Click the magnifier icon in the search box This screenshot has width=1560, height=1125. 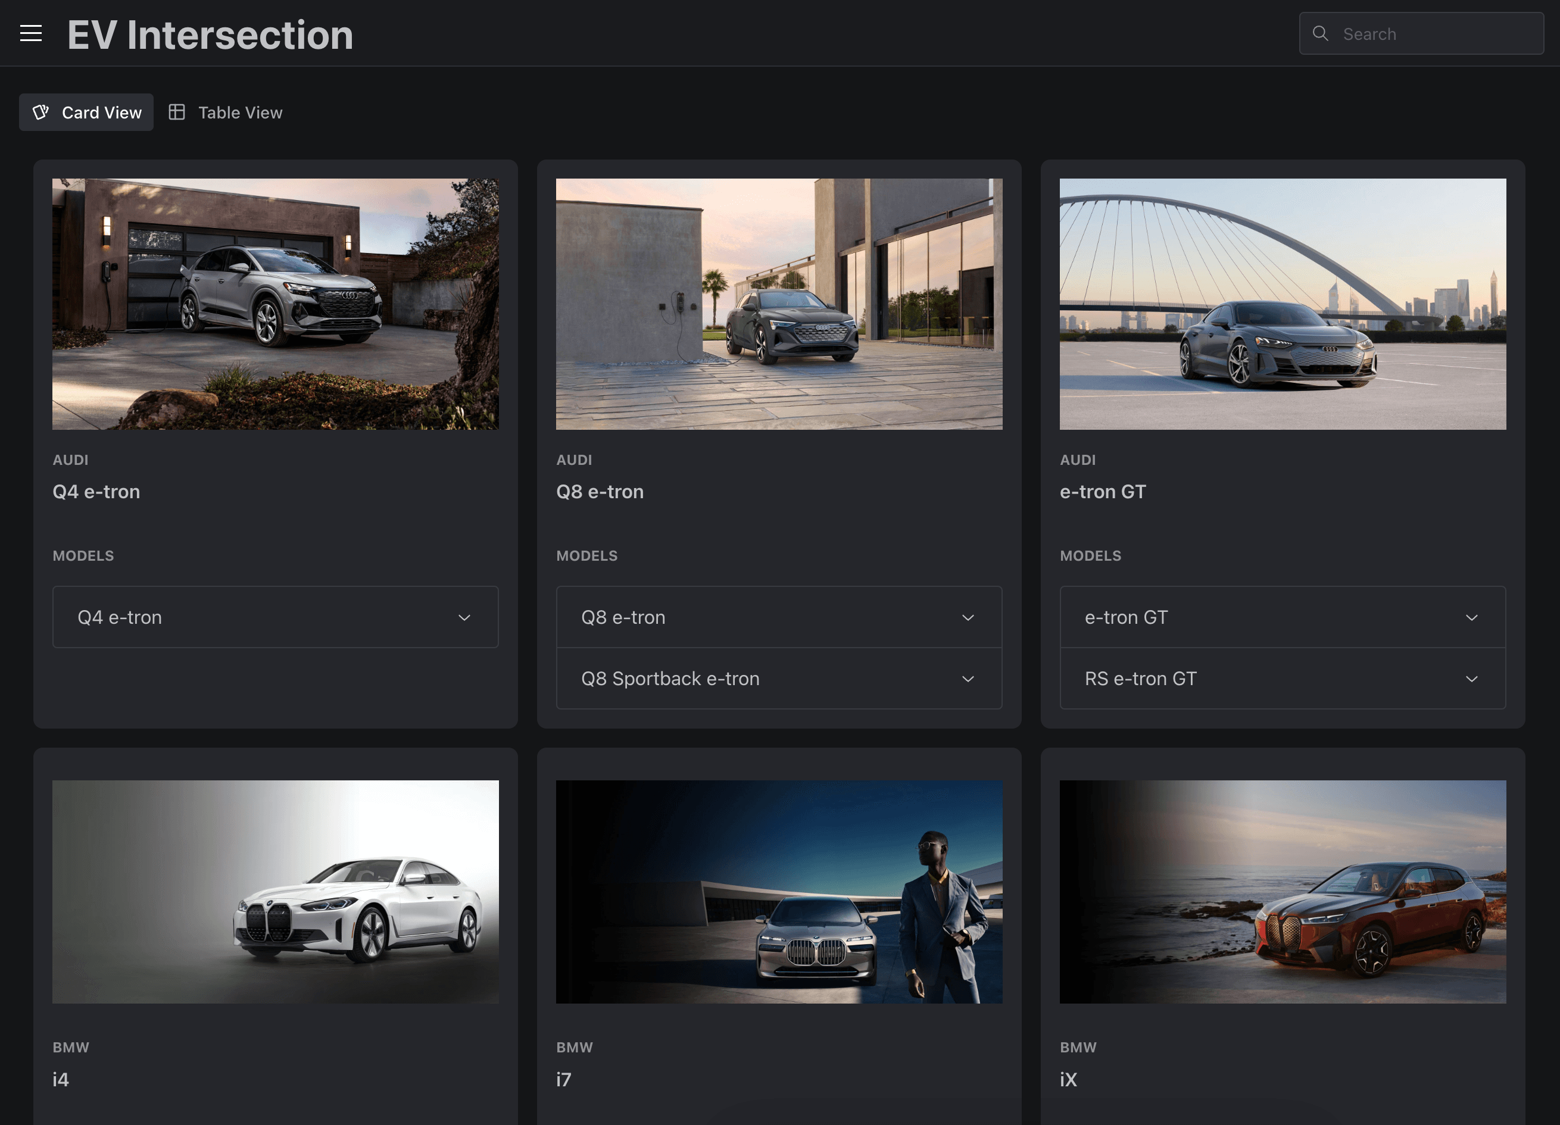click(1320, 33)
